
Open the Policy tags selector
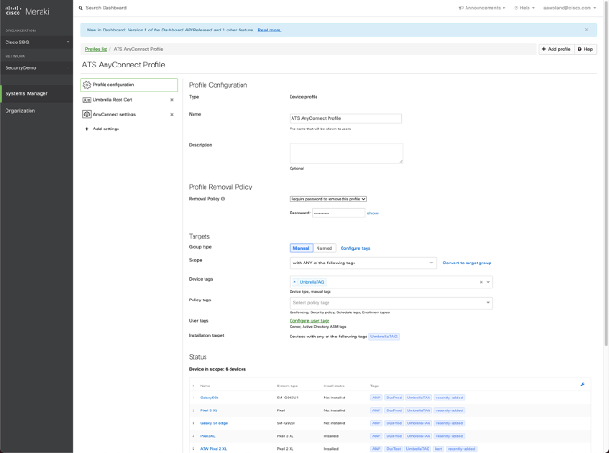(x=390, y=303)
